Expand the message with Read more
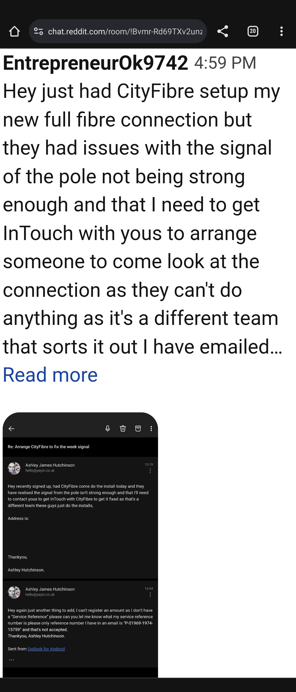This screenshot has width=296, height=692. (50, 375)
